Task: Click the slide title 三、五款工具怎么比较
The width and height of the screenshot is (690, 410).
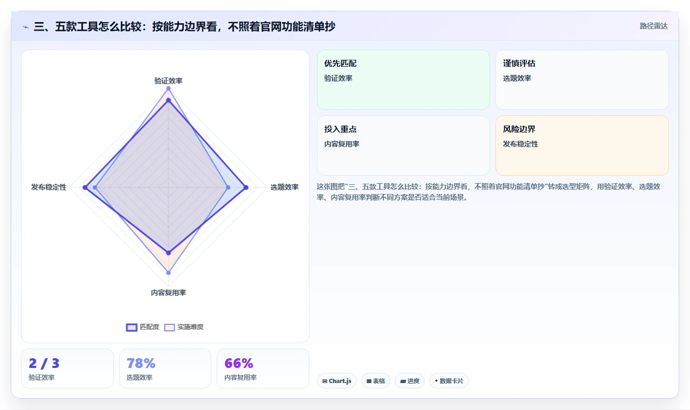Action: pyautogui.click(x=184, y=27)
